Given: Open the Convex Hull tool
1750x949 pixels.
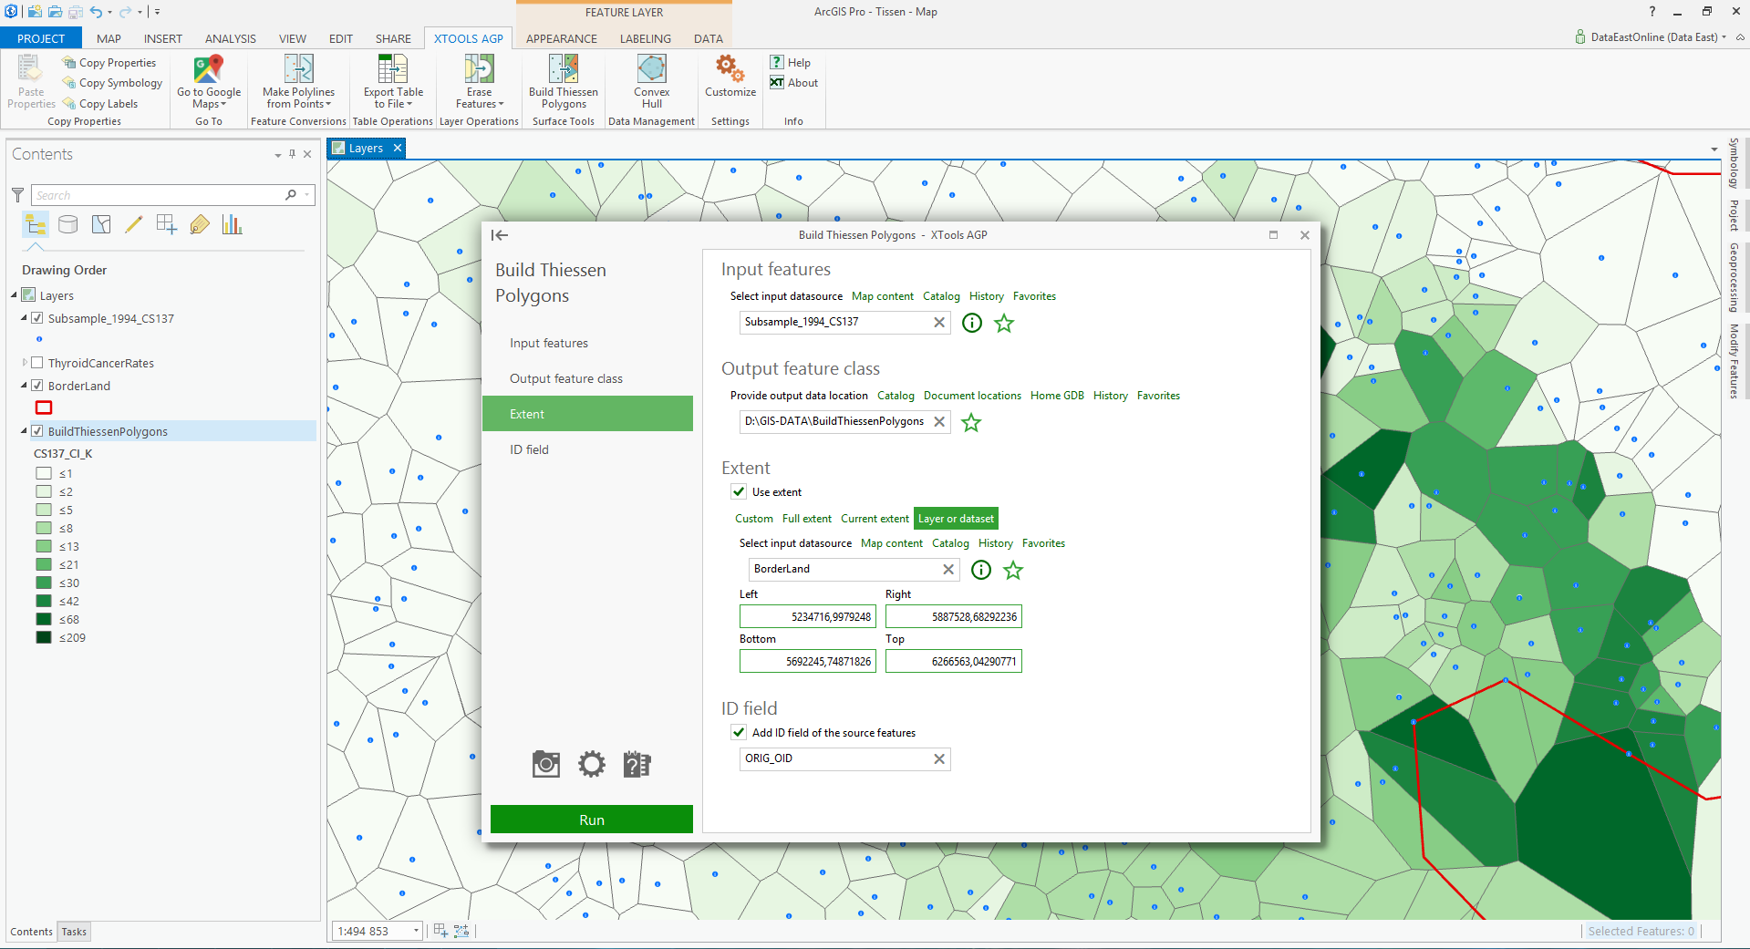Looking at the screenshot, I should [651, 82].
